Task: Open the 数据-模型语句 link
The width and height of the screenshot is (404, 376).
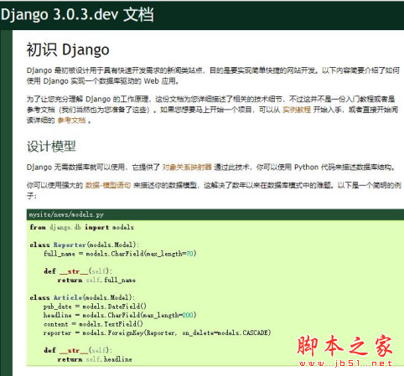Action: pyautogui.click(x=108, y=185)
